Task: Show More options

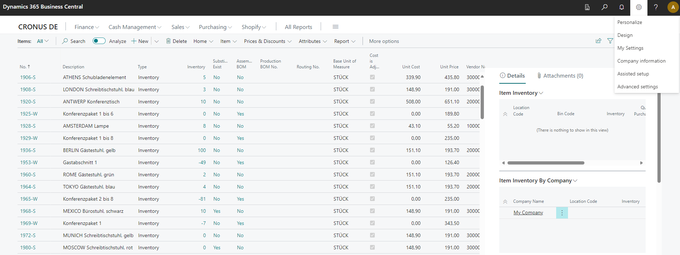Action: click(x=384, y=41)
